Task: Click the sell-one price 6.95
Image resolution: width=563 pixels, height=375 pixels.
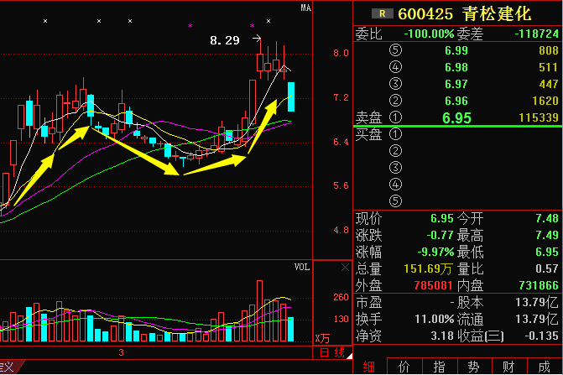Action: [457, 117]
